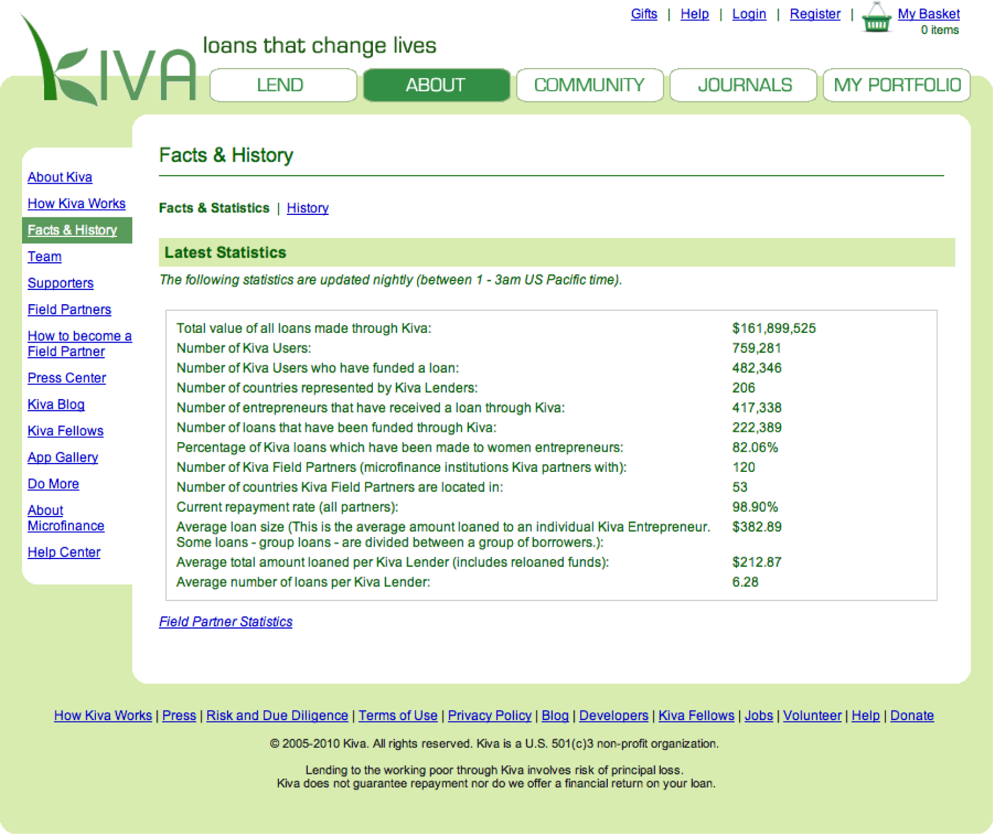Open the Developers link
This screenshot has width=993, height=834.
coord(613,716)
